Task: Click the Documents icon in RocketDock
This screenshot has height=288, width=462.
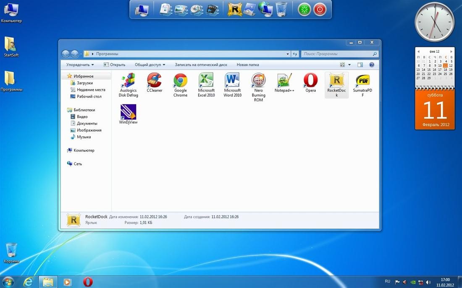Action: tap(166, 9)
